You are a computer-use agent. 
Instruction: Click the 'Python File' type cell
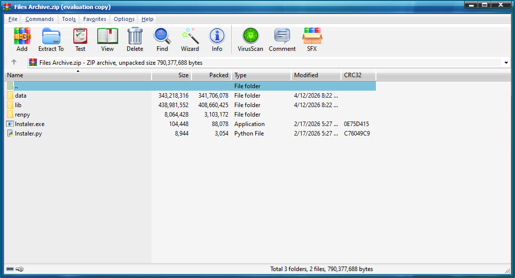click(x=249, y=134)
